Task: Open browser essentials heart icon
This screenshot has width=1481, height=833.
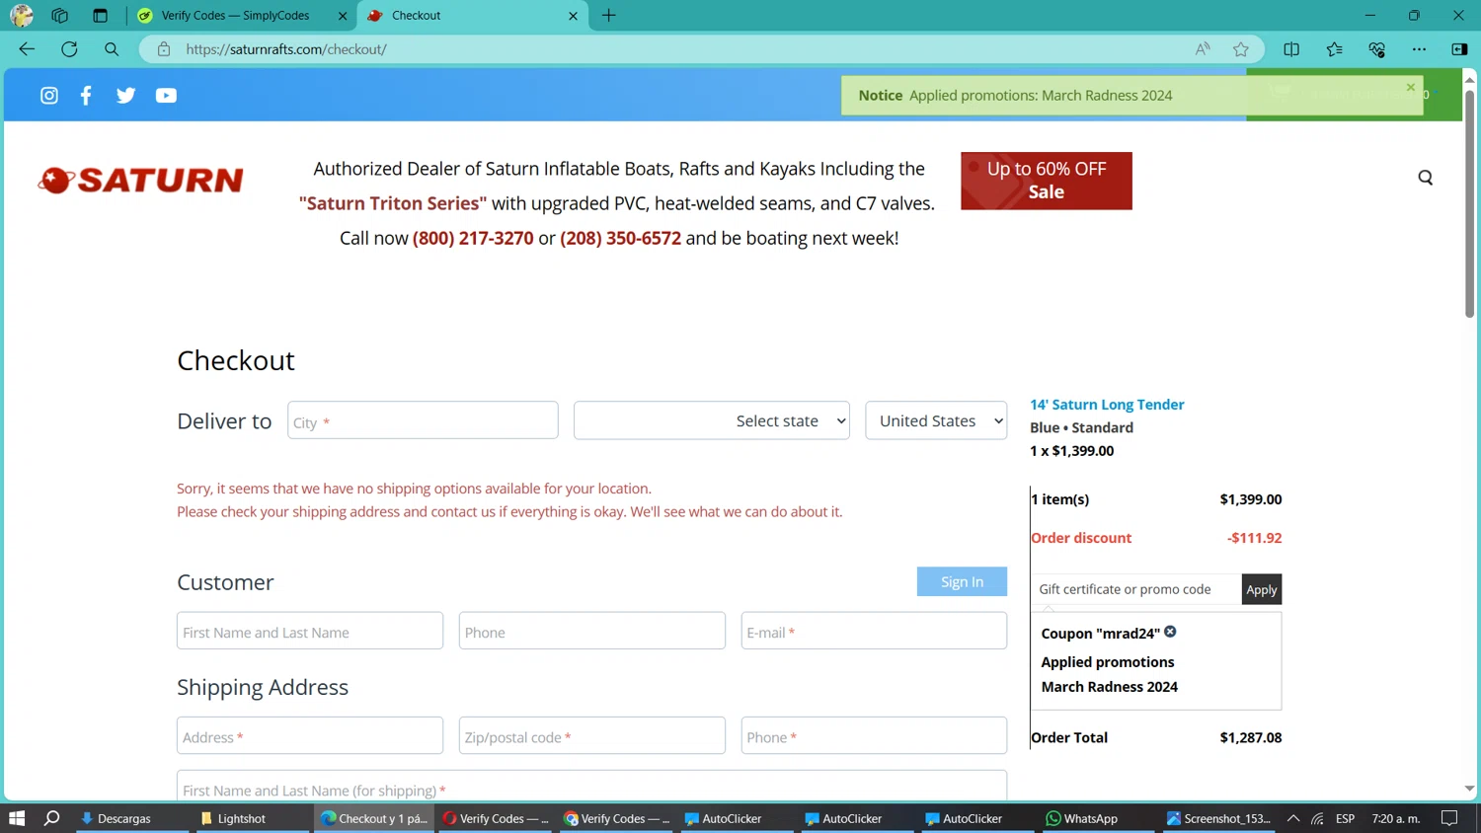Action: tap(1376, 49)
